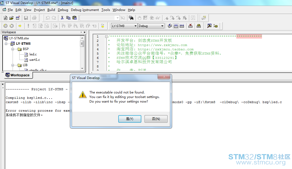Click the Rebuild All icon
292x169 pixels.
point(182,26)
